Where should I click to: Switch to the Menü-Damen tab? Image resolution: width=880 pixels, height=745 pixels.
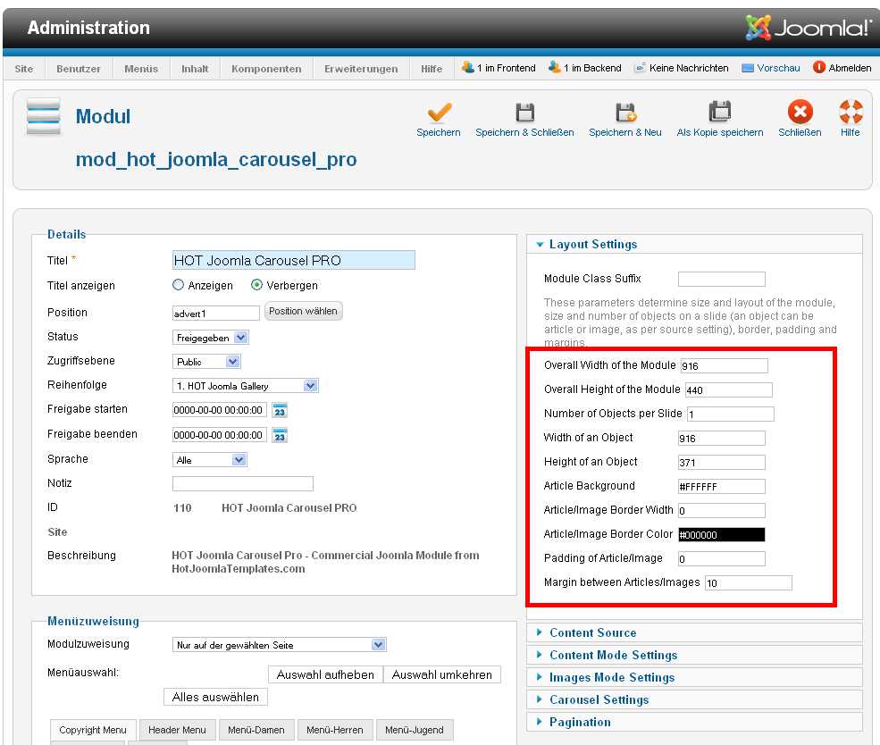tap(256, 730)
